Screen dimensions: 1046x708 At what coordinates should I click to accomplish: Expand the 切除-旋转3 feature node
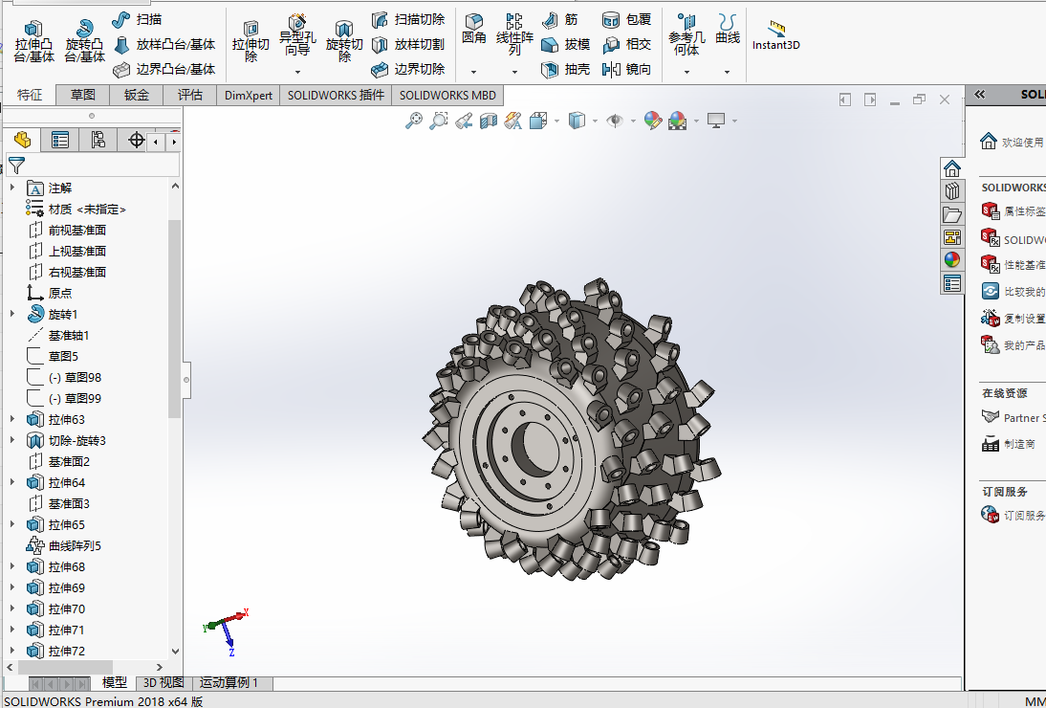point(12,440)
